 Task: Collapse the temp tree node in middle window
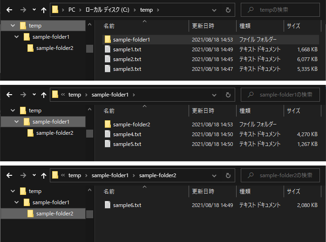click(12, 111)
